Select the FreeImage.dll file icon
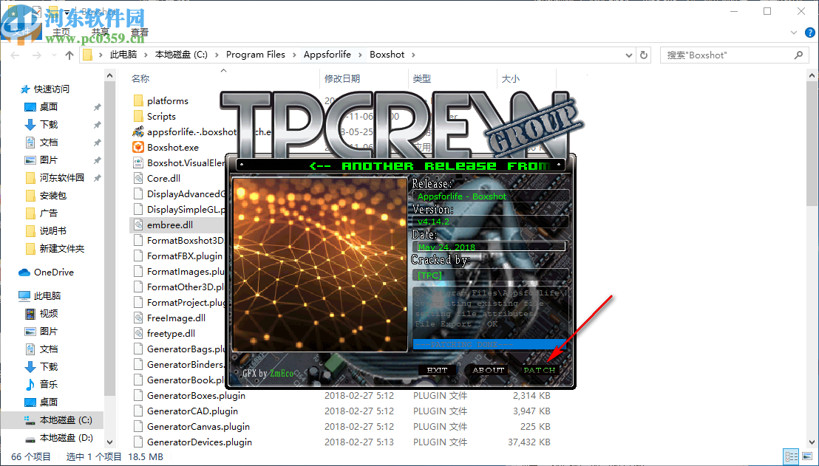 pos(138,318)
